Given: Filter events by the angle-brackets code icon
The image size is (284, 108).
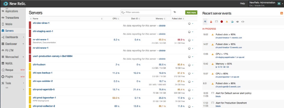Looking at the screenshot, I should click(x=243, y=21).
